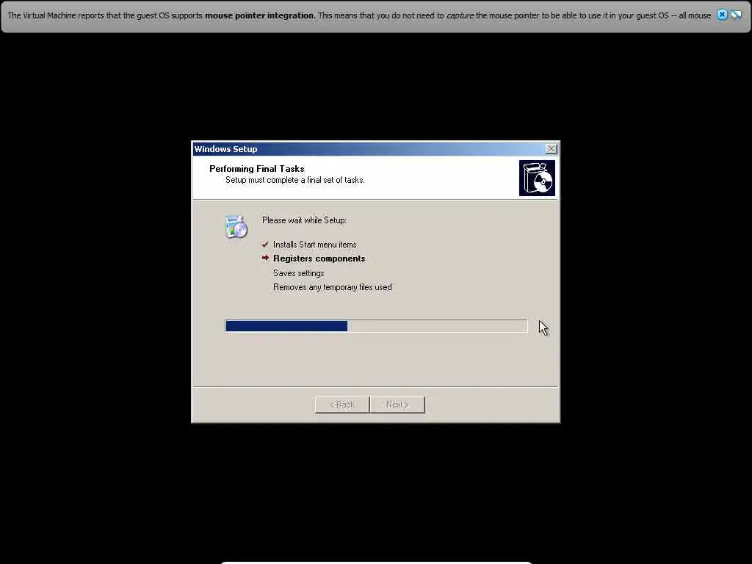Click the red checkmark beside Installs Start menu

(264, 244)
